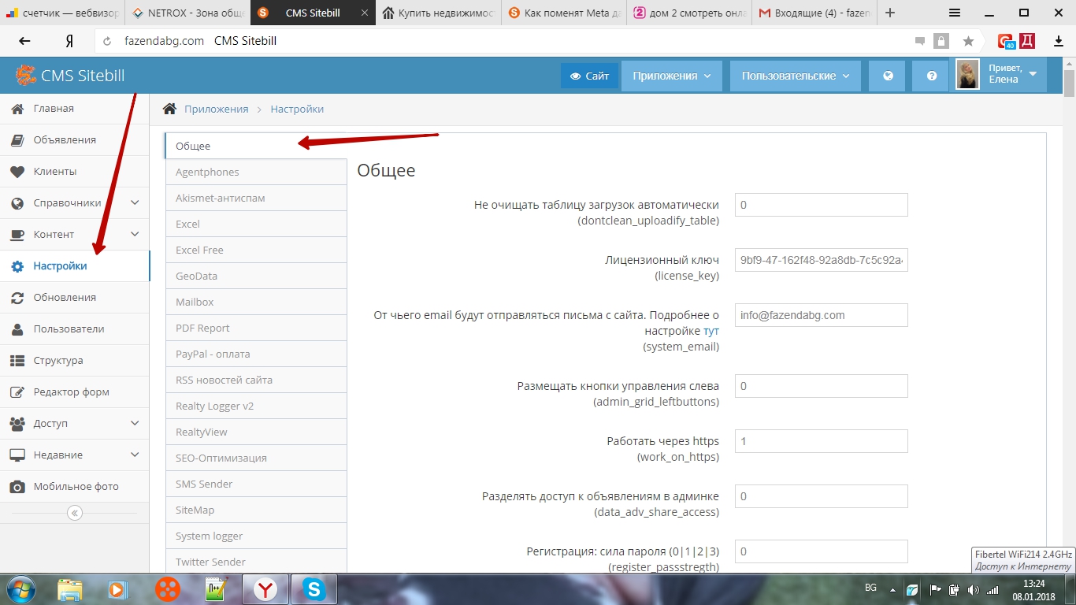Switch to the NETROX browser tab

pyautogui.click(x=187, y=13)
